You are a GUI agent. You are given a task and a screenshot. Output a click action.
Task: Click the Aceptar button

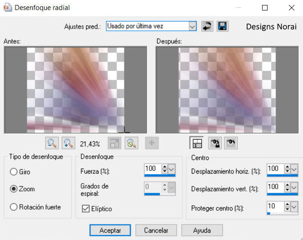[x=110, y=230]
